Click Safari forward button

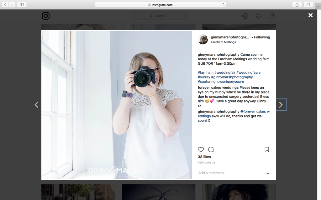pos(12,5)
